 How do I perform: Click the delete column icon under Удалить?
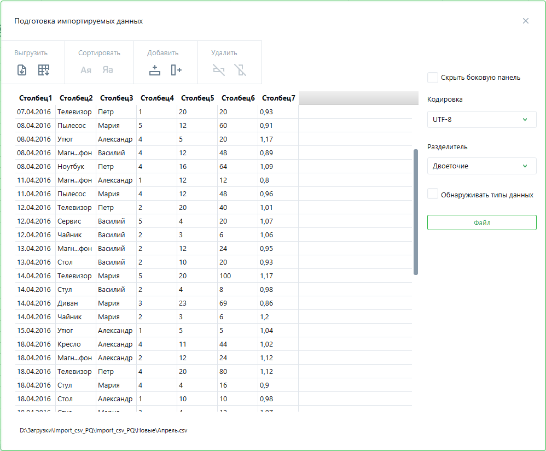pyautogui.click(x=240, y=70)
